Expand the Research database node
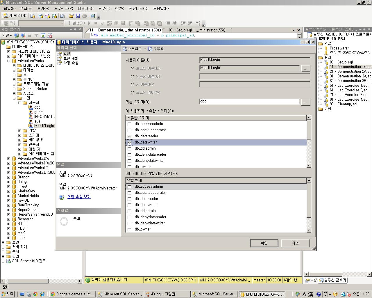 point(8,219)
